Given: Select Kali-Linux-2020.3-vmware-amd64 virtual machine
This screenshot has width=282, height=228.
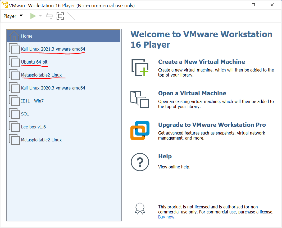Looking at the screenshot, I should [63, 88].
